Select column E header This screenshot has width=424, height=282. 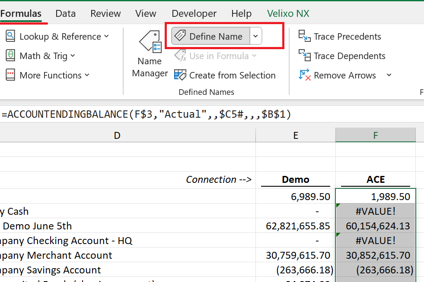click(x=296, y=135)
